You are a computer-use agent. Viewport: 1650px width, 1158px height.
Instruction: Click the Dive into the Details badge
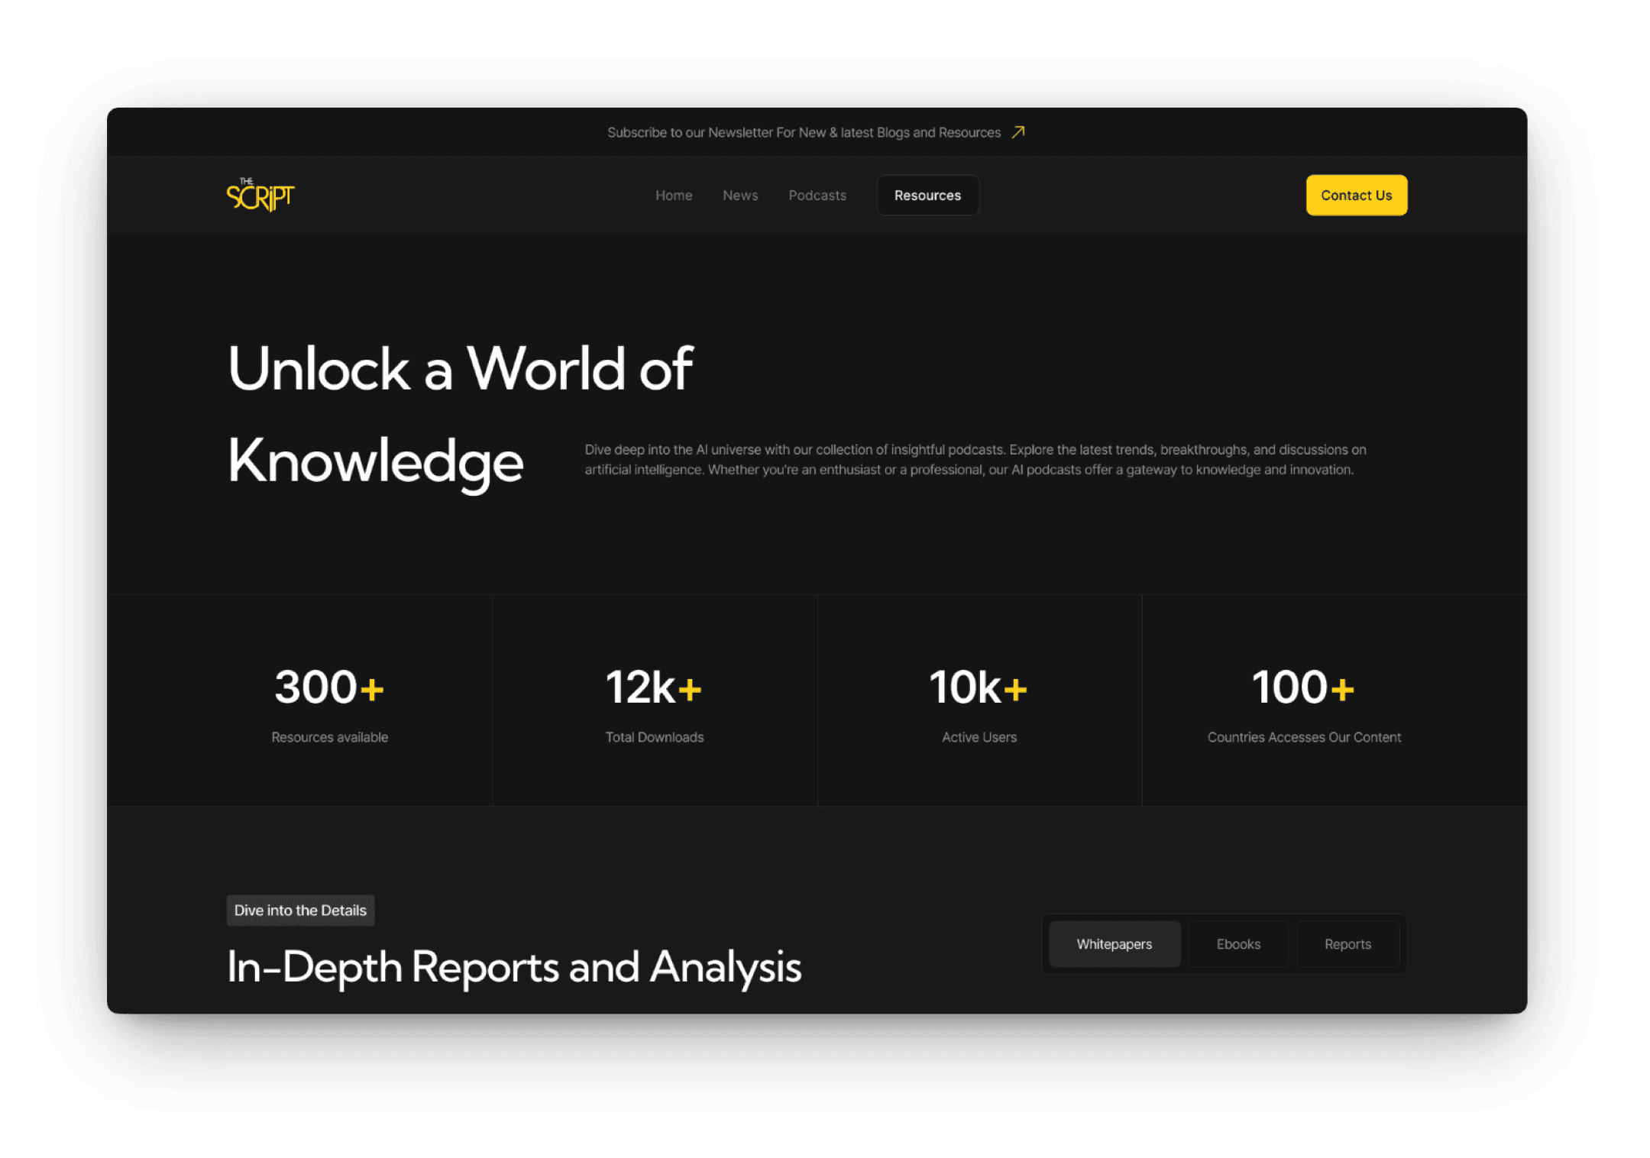[300, 911]
